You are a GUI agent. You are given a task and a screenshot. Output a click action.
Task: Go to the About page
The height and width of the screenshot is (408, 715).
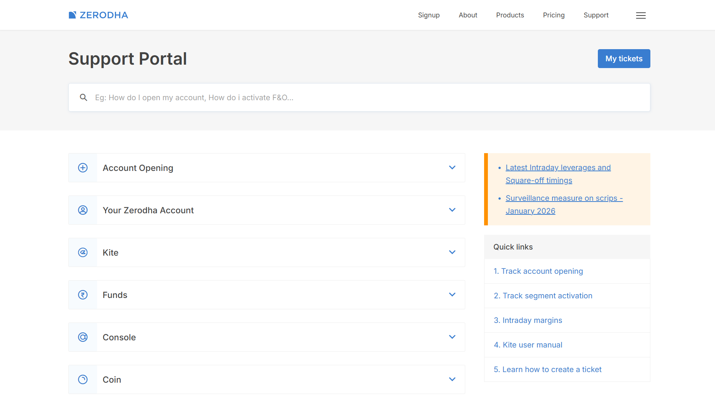(468, 15)
